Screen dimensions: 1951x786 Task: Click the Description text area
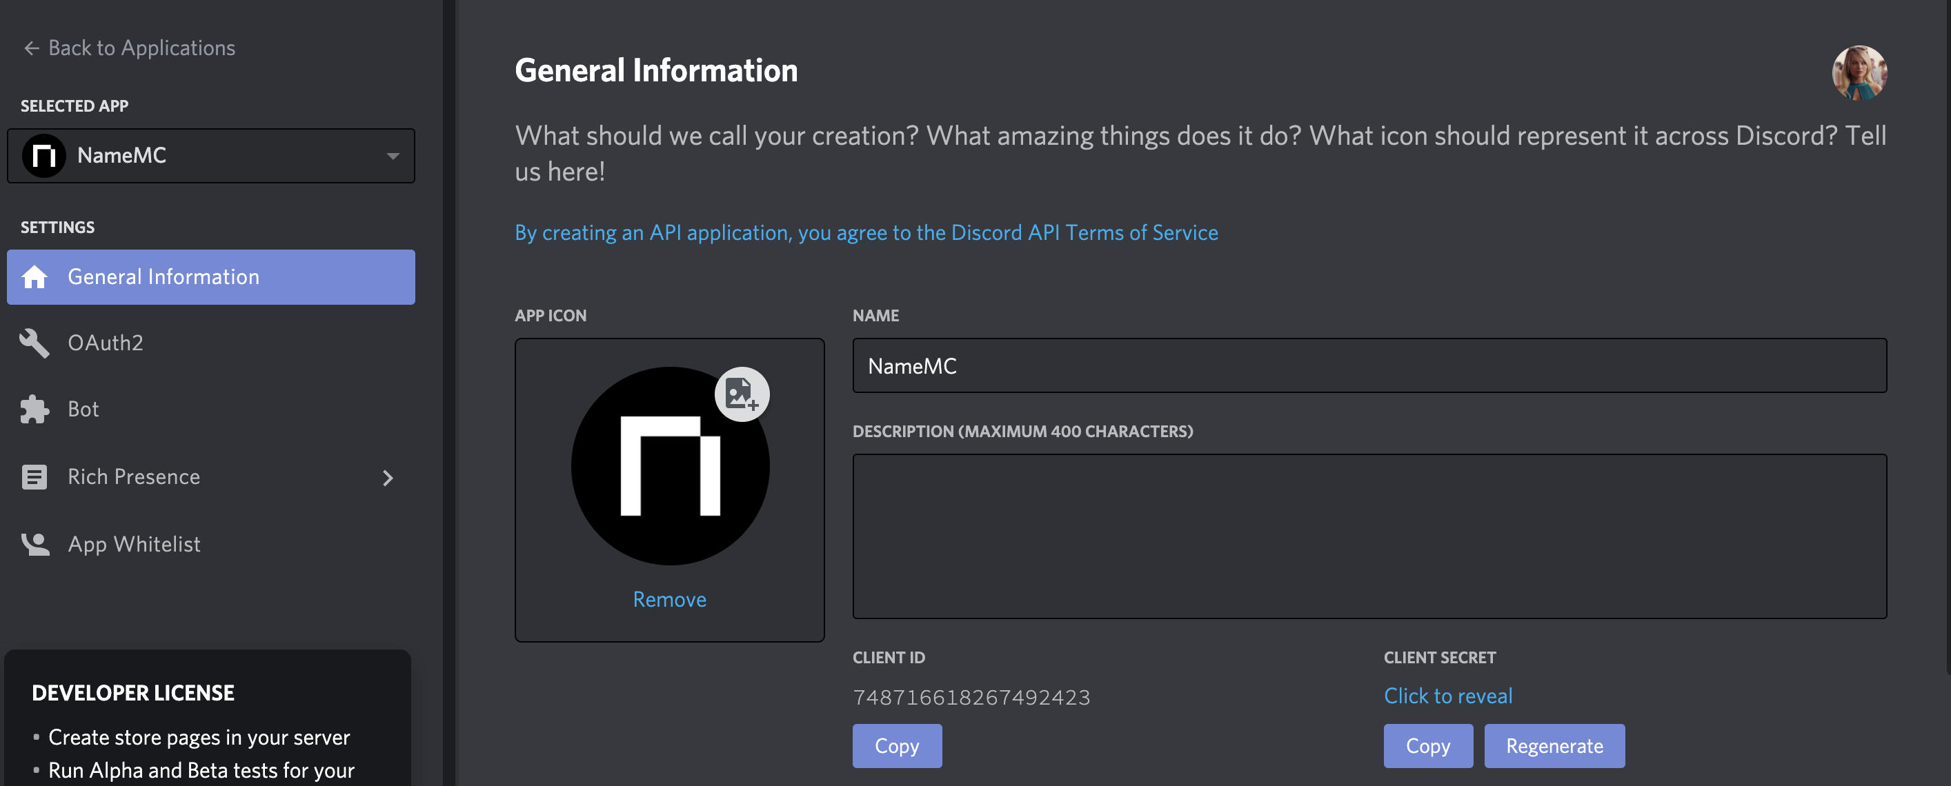point(1369,536)
